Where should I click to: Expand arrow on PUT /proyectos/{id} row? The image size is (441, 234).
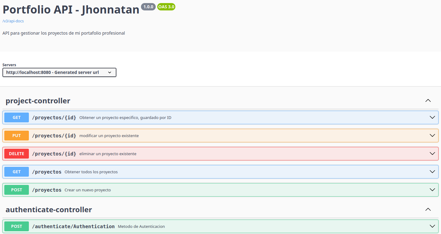pyautogui.click(x=432, y=136)
